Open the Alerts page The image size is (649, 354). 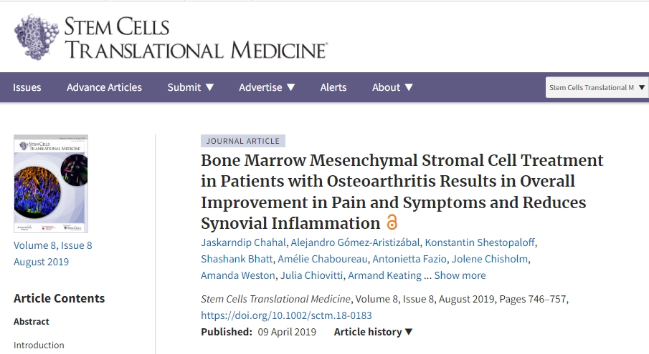pos(333,87)
